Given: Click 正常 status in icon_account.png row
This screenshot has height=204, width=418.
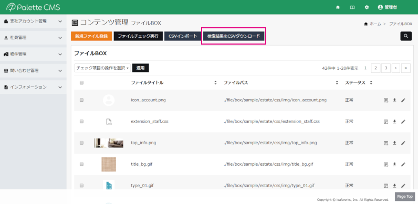Looking at the screenshot, I should (x=349, y=100).
